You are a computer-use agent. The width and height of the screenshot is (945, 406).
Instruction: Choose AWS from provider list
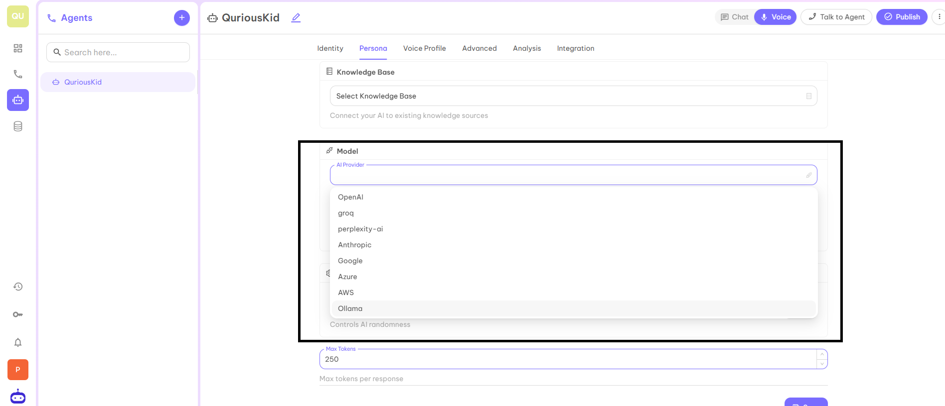pos(574,293)
